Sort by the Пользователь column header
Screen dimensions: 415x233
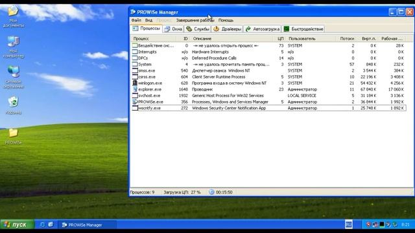(310, 39)
